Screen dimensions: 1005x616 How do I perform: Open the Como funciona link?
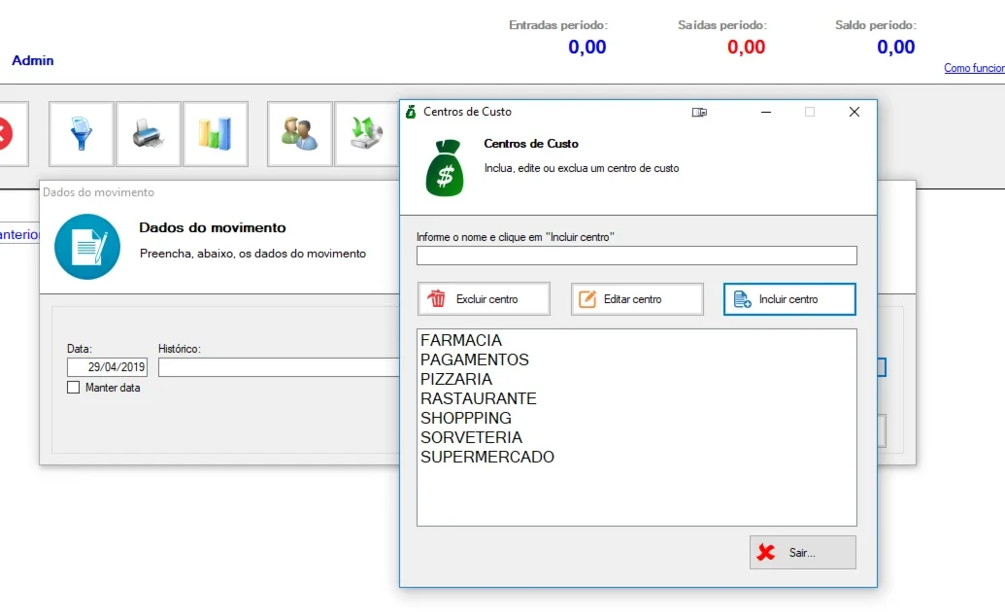(x=974, y=68)
